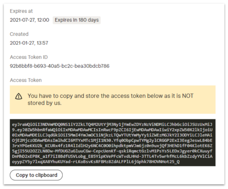Image resolution: width=228 pixels, height=189 pixels.
Task: Click the Expires in 180 days badge
Action: coord(76,20)
